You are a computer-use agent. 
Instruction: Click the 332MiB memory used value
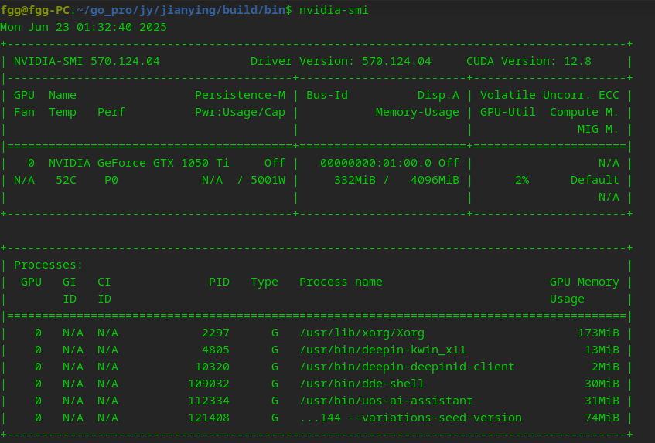point(355,180)
